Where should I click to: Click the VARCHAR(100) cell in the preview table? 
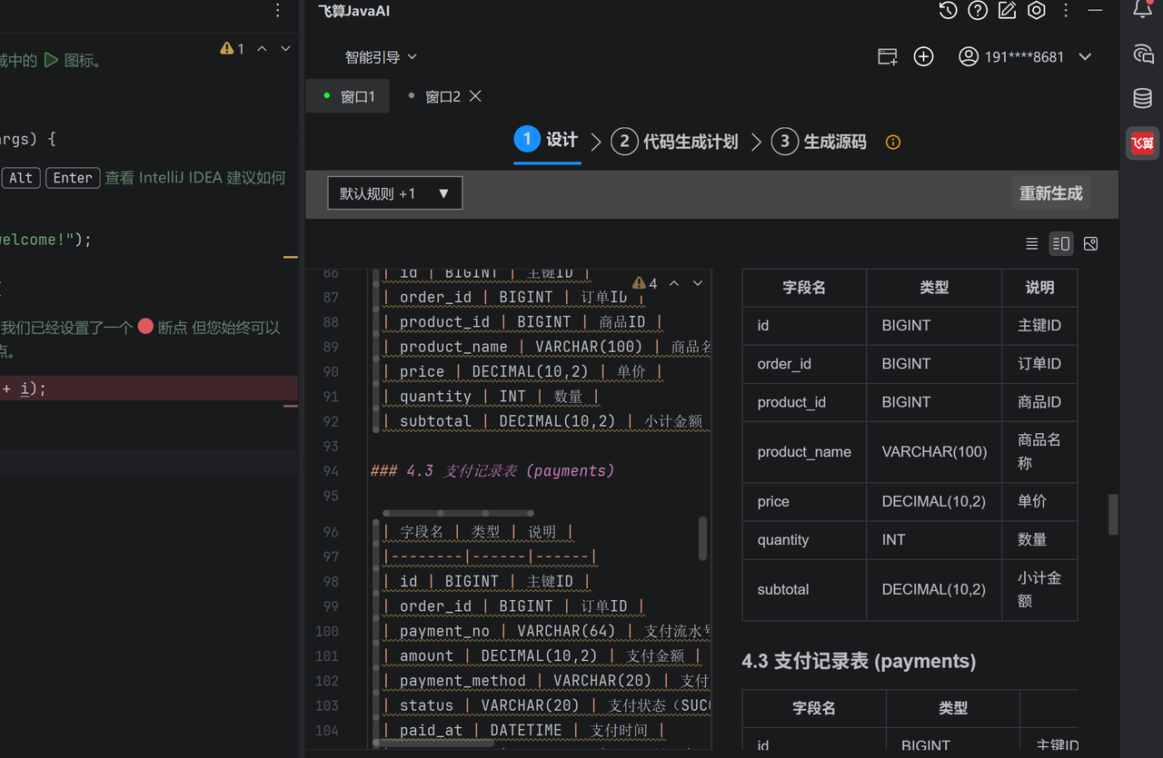tap(934, 451)
